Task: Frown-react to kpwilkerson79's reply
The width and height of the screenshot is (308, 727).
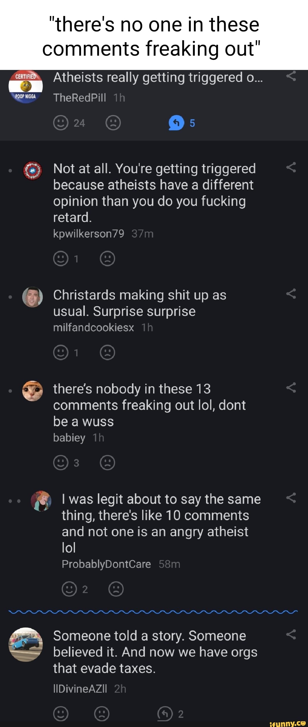Action: (108, 259)
